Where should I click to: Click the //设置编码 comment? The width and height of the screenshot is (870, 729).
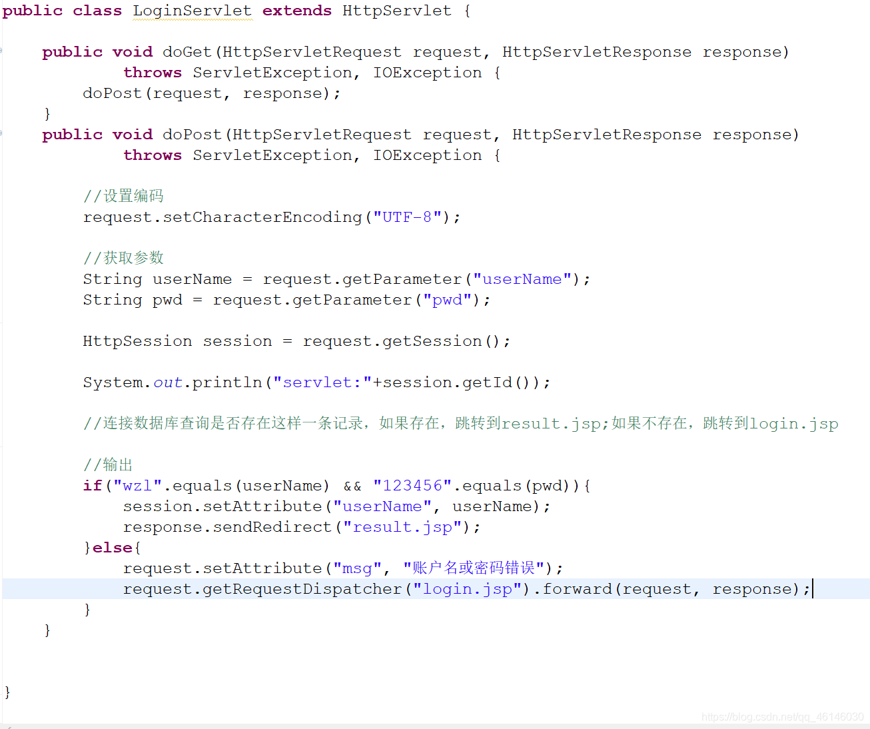pyautogui.click(x=123, y=196)
